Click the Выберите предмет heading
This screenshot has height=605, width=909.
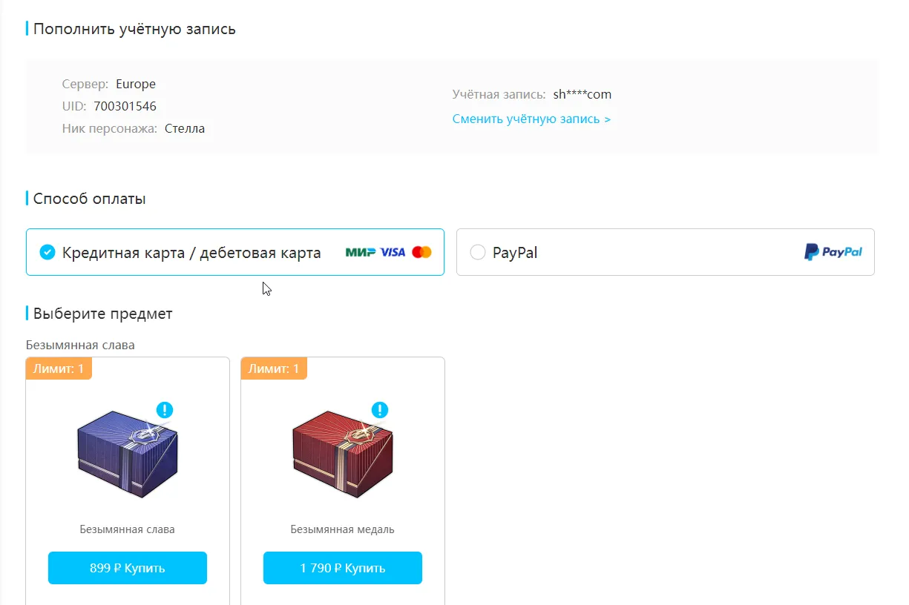tap(103, 314)
